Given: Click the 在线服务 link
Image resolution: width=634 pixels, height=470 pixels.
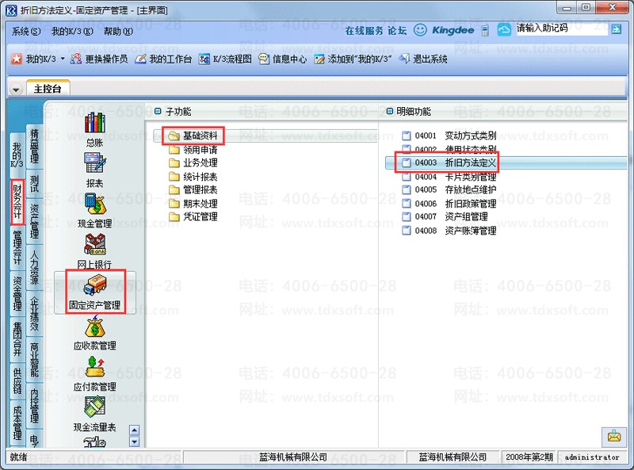Looking at the screenshot, I should (x=364, y=31).
